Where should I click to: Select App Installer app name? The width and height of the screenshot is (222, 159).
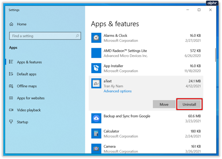113,66
